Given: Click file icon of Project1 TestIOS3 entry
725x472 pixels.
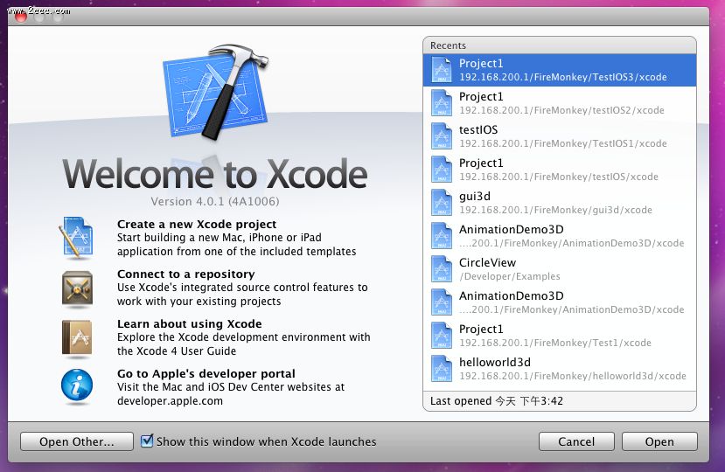Looking at the screenshot, I should [x=442, y=70].
